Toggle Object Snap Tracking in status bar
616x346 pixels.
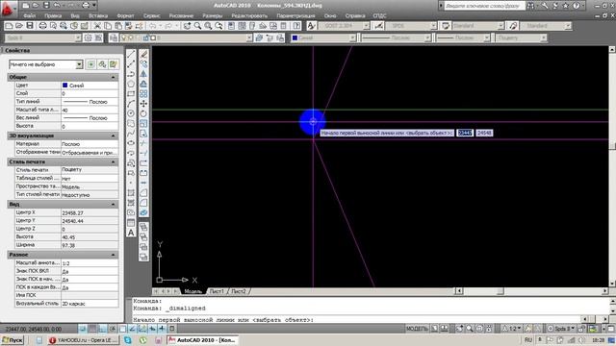point(133,329)
